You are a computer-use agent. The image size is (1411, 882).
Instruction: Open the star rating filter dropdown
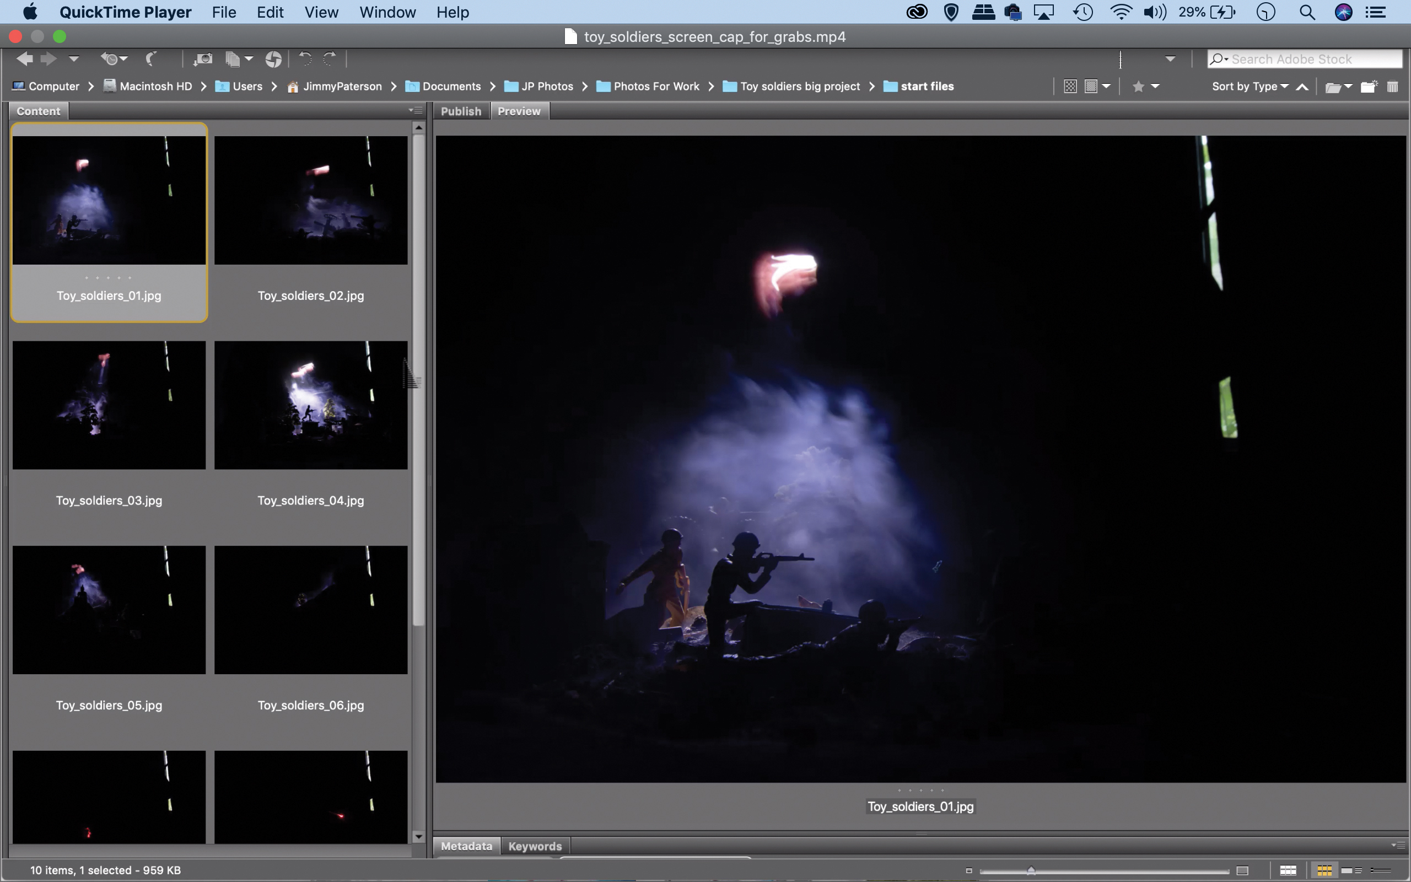(x=1155, y=87)
